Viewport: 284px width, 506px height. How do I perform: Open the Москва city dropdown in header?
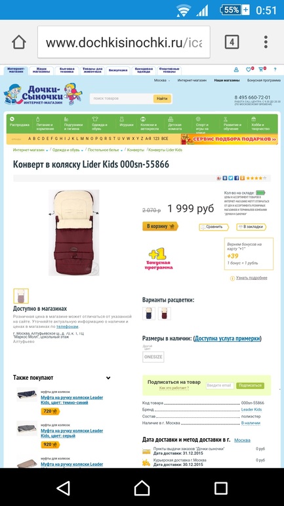point(161,80)
